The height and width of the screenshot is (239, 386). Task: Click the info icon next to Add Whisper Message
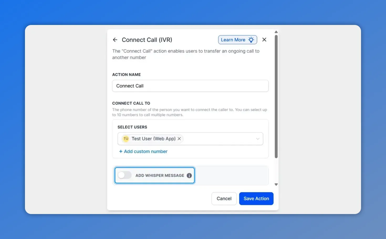tap(189, 175)
